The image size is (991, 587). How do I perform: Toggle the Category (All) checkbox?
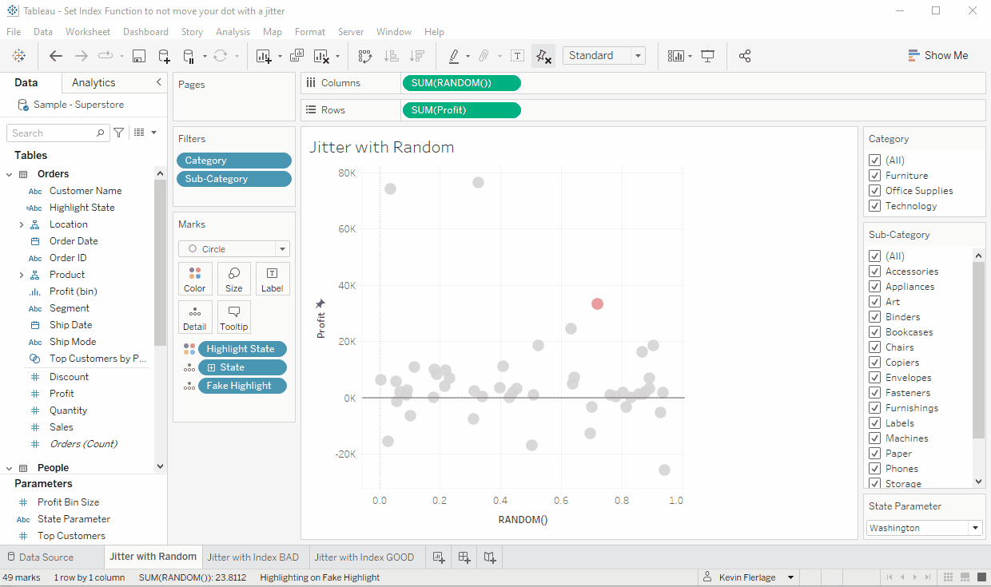pos(874,160)
